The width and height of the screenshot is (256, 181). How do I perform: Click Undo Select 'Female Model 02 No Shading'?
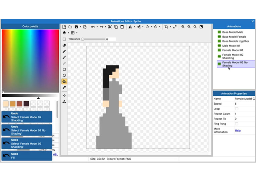(27, 130)
